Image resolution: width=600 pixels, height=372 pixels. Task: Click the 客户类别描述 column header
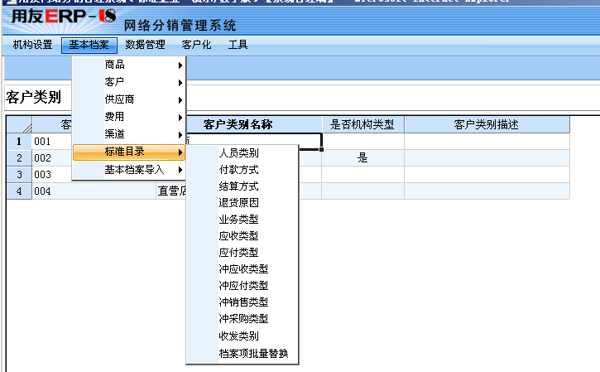tap(487, 125)
